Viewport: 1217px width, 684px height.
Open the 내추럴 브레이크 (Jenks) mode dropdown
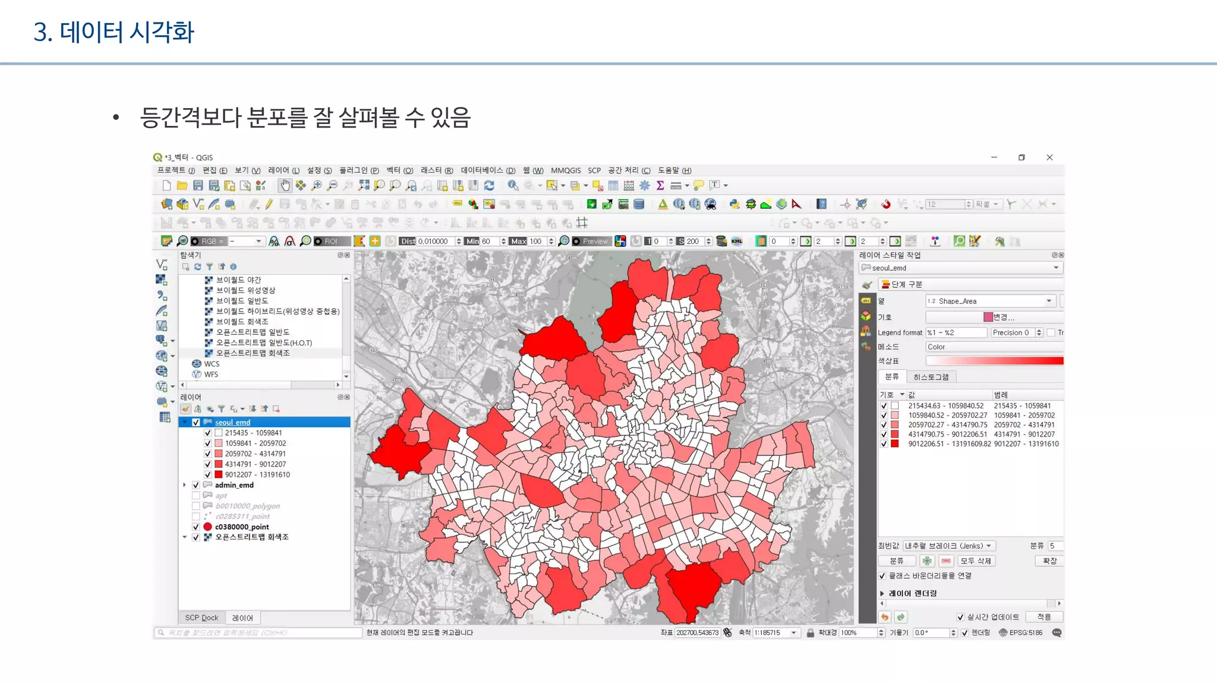click(x=948, y=546)
